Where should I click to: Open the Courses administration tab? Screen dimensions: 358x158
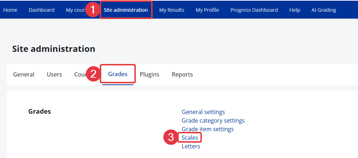tap(79, 74)
